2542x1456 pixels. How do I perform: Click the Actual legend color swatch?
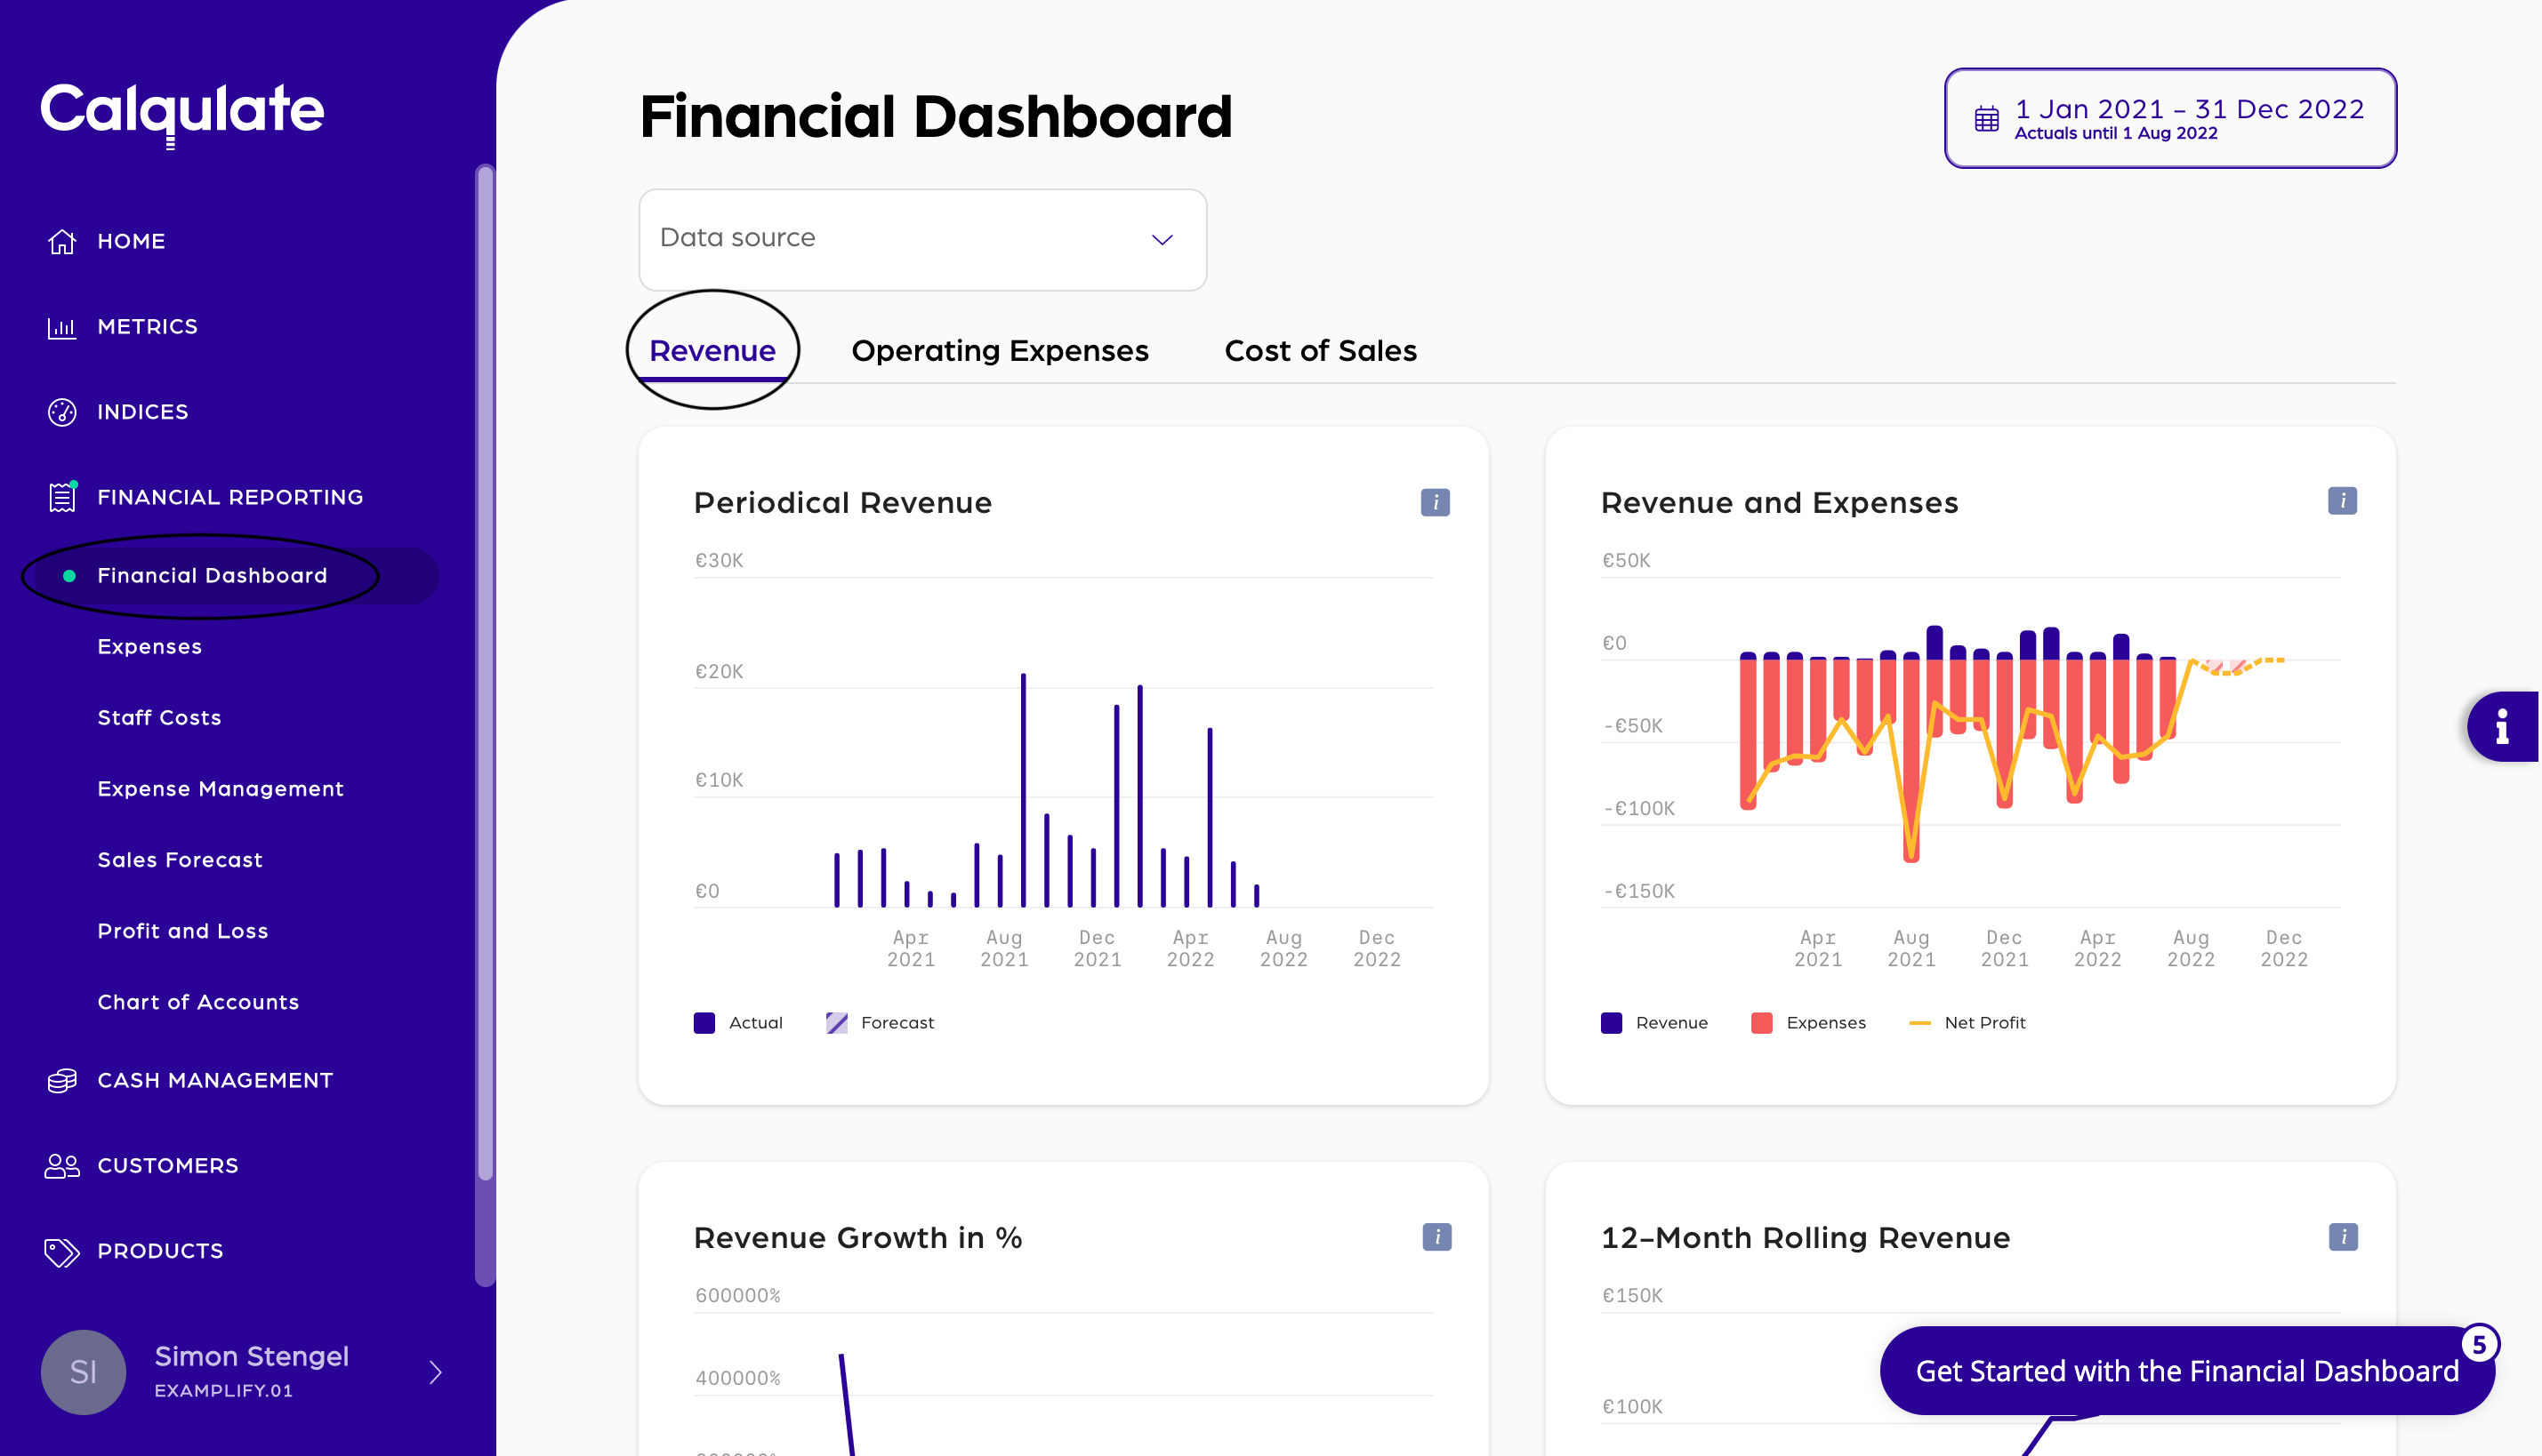(704, 1022)
